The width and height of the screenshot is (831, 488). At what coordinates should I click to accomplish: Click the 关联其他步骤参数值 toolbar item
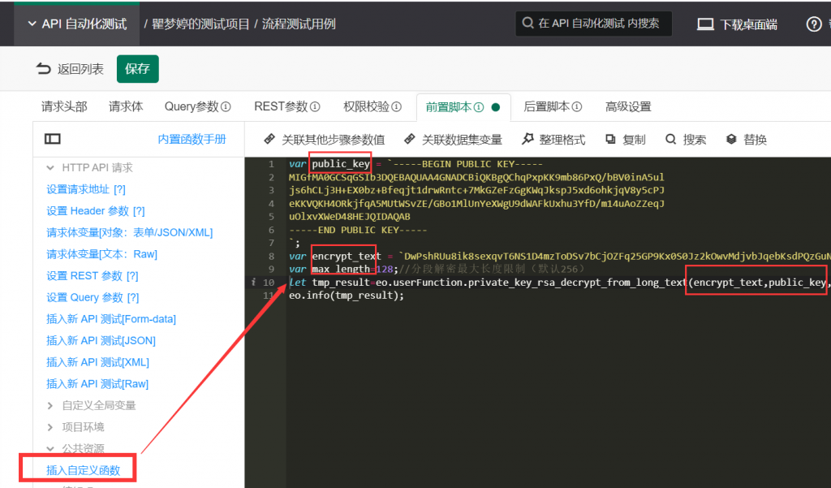click(x=324, y=140)
